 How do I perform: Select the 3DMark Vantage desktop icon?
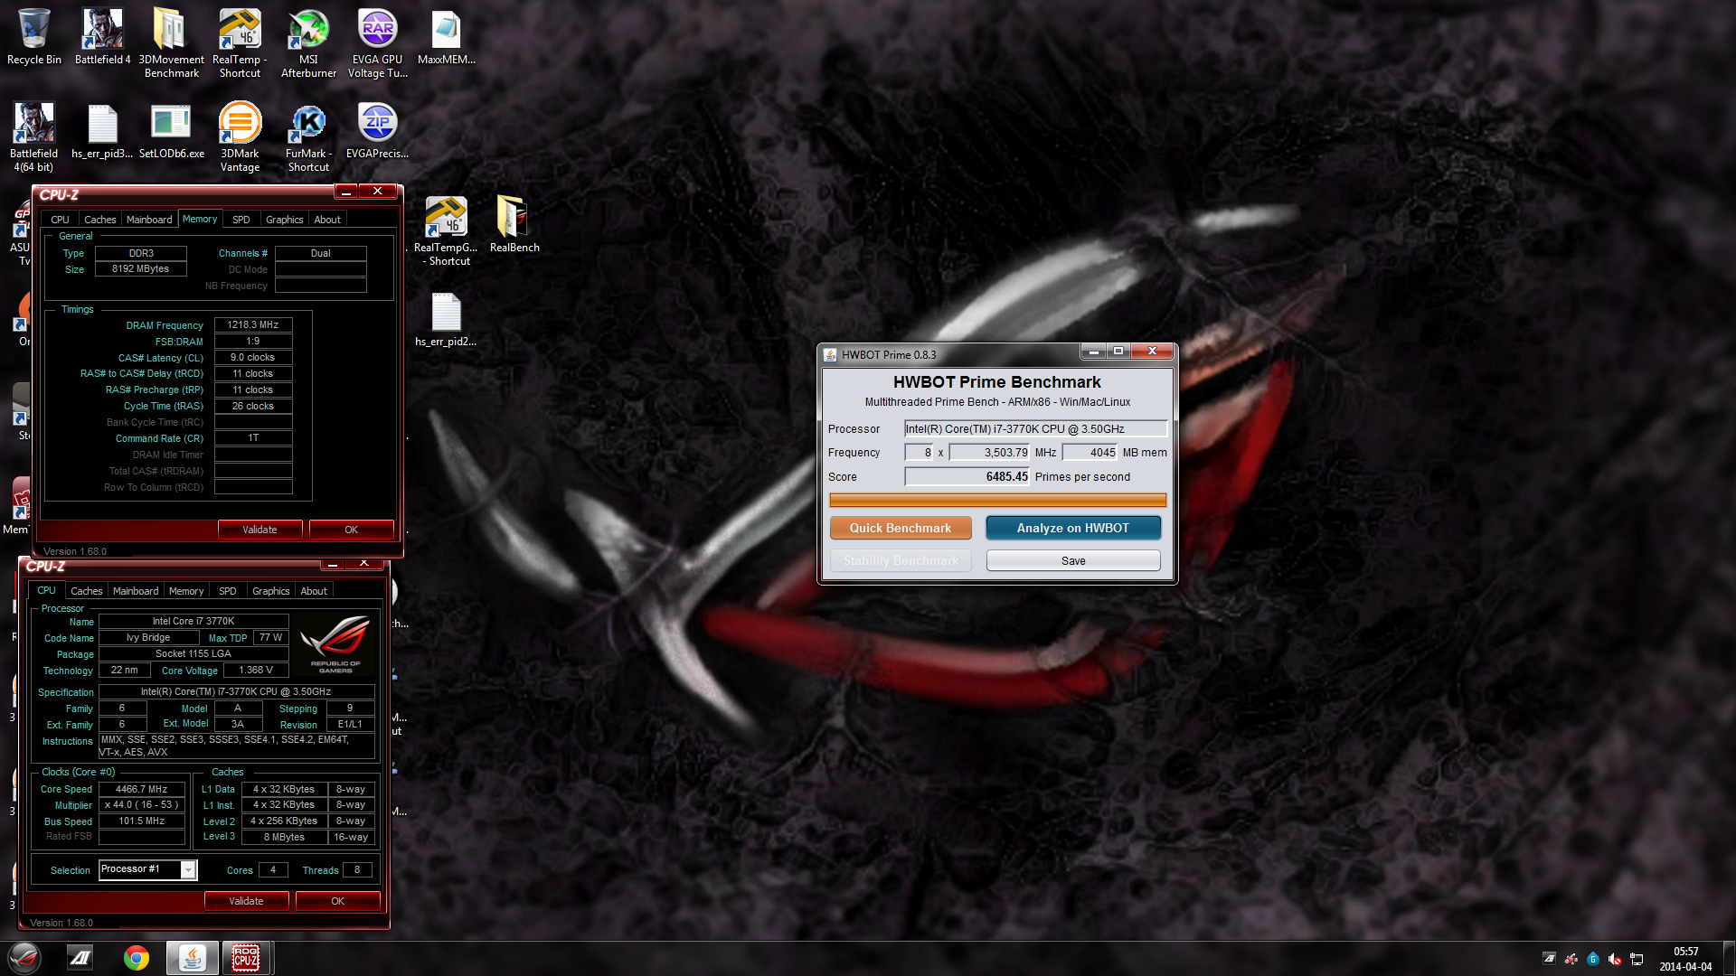pos(240,136)
